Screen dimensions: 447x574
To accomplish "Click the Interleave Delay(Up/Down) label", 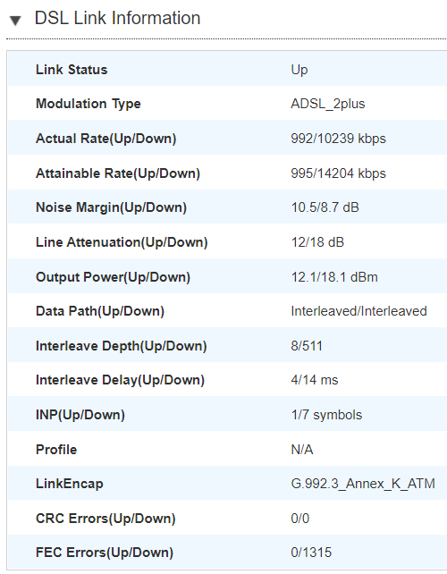I will (120, 380).
